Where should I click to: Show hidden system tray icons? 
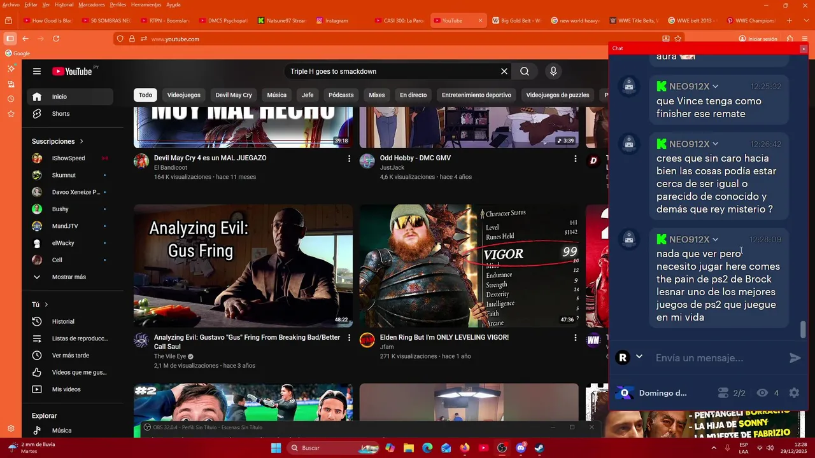pos(713,448)
